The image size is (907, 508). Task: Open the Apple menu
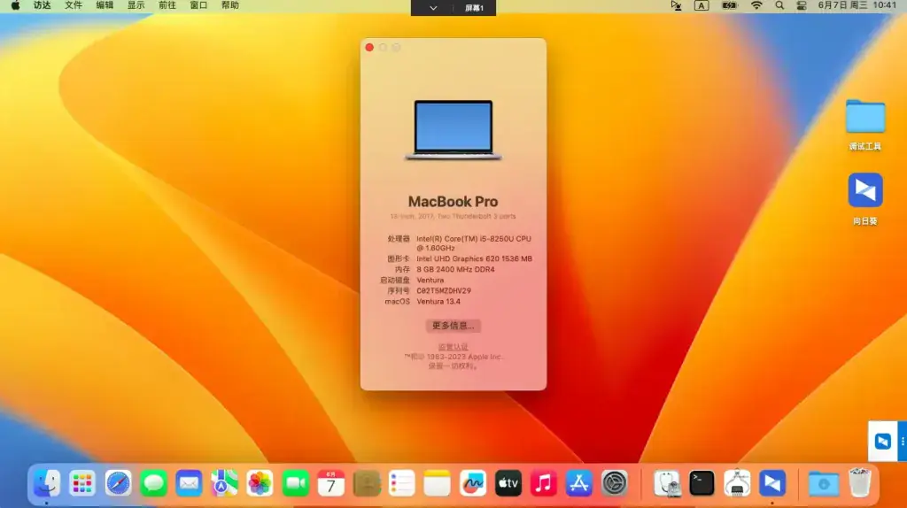[15, 5]
